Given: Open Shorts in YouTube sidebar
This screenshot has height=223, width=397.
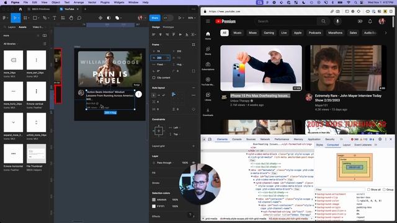Looking at the screenshot, I should tap(208, 51).
